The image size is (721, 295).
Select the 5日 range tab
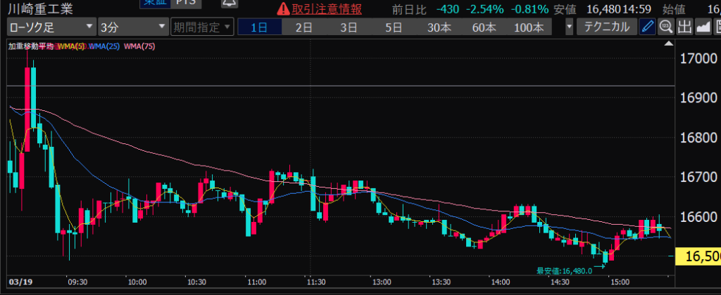(x=394, y=27)
